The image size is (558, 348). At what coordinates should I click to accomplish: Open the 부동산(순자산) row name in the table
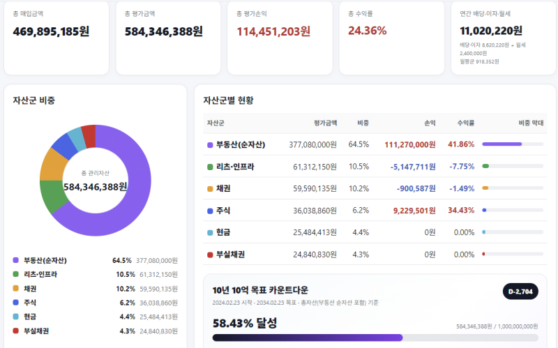(241, 144)
